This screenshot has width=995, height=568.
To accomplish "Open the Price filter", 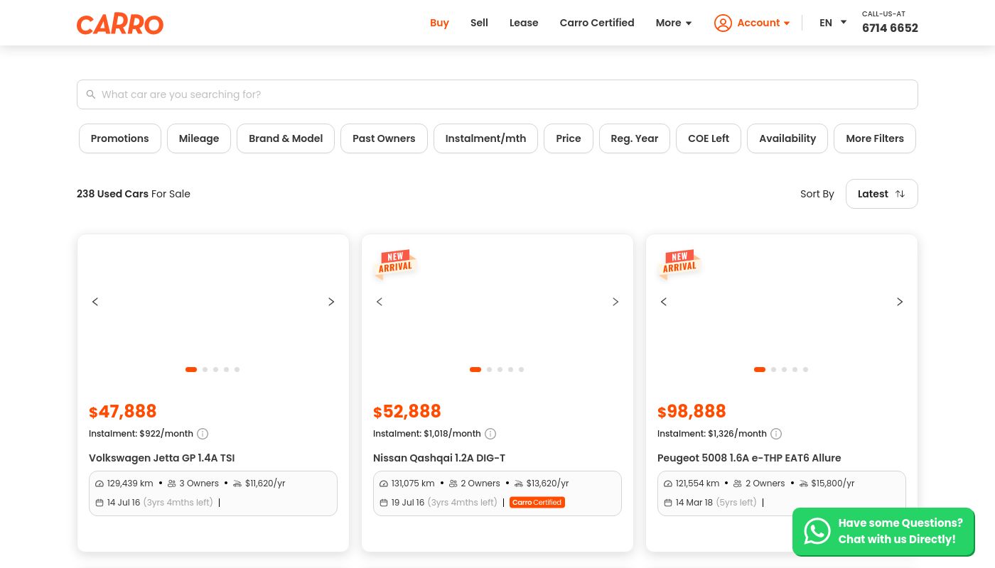I will [569, 138].
